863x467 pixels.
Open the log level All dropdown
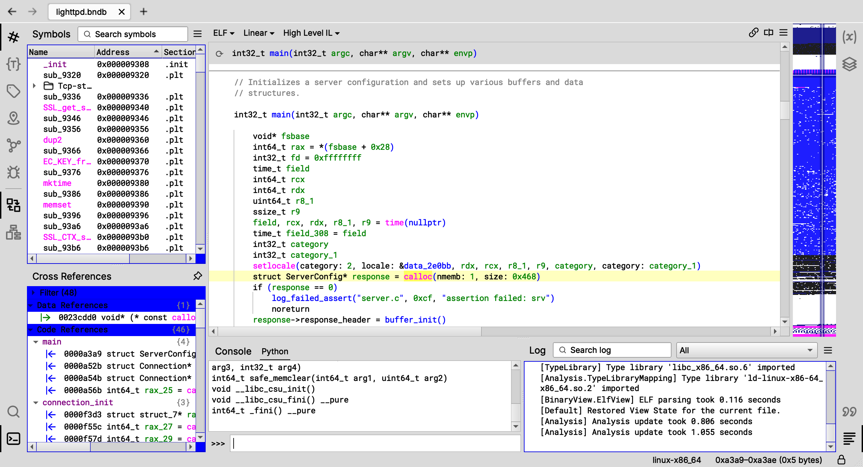click(x=746, y=350)
